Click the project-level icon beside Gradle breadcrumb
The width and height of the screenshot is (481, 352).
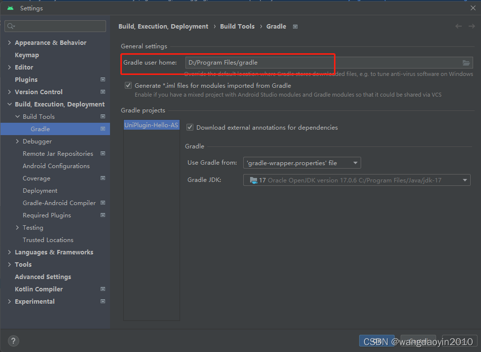coord(295,27)
